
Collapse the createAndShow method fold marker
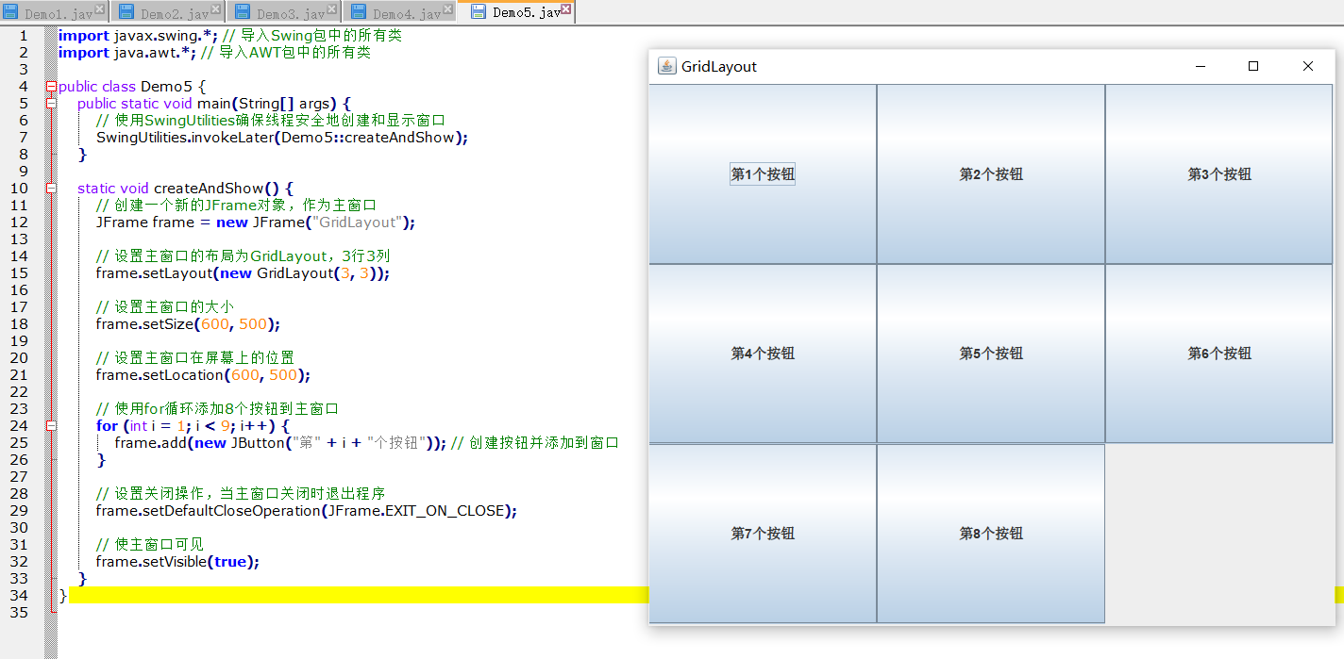point(52,189)
